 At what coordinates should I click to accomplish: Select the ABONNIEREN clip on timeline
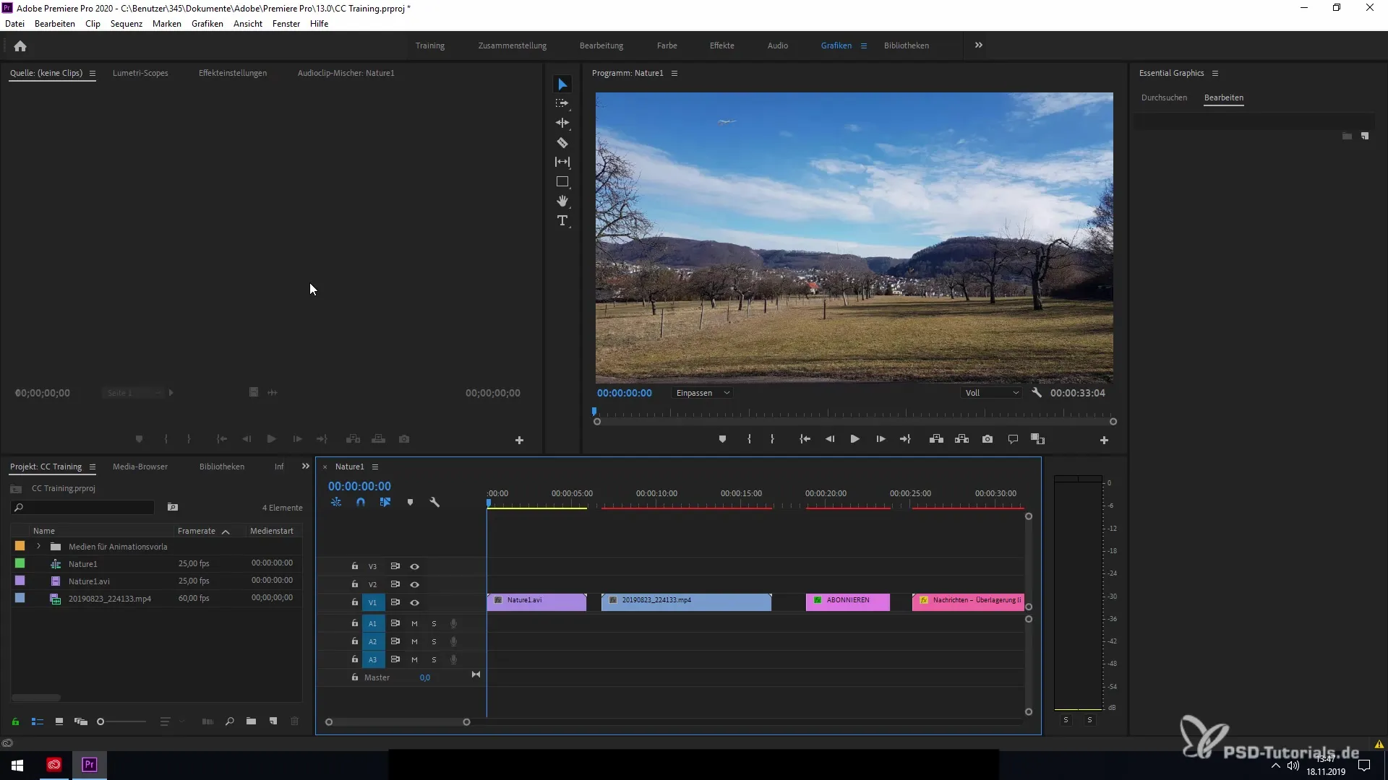[848, 602]
